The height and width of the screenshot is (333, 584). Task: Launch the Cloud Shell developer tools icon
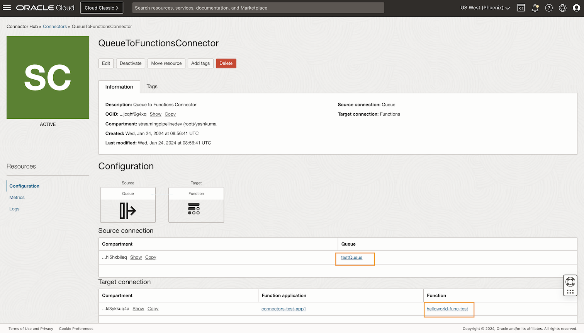pyautogui.click(x=521, y=7)
